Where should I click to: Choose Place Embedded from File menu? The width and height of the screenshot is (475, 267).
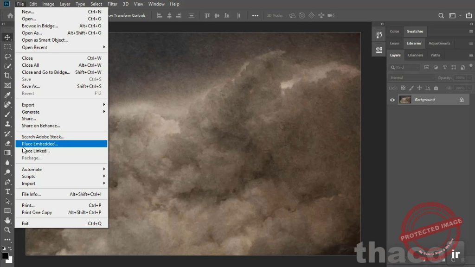tap(40, 144)
